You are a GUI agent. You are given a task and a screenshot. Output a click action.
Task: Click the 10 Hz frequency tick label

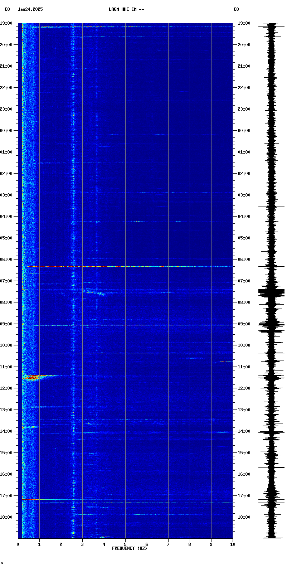(x=233, y=544)
